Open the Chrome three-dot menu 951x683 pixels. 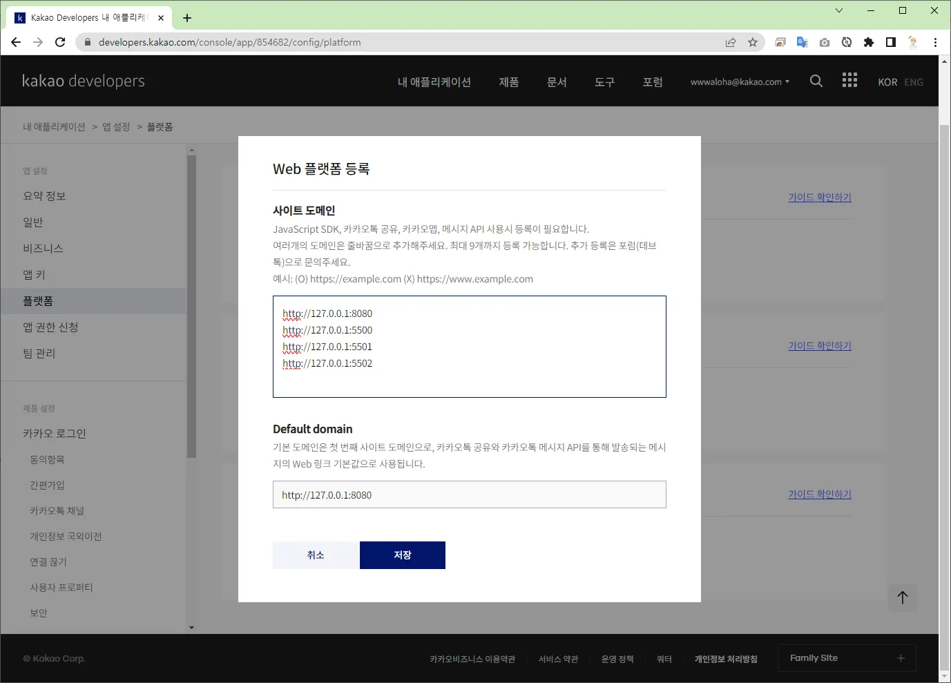935,42
